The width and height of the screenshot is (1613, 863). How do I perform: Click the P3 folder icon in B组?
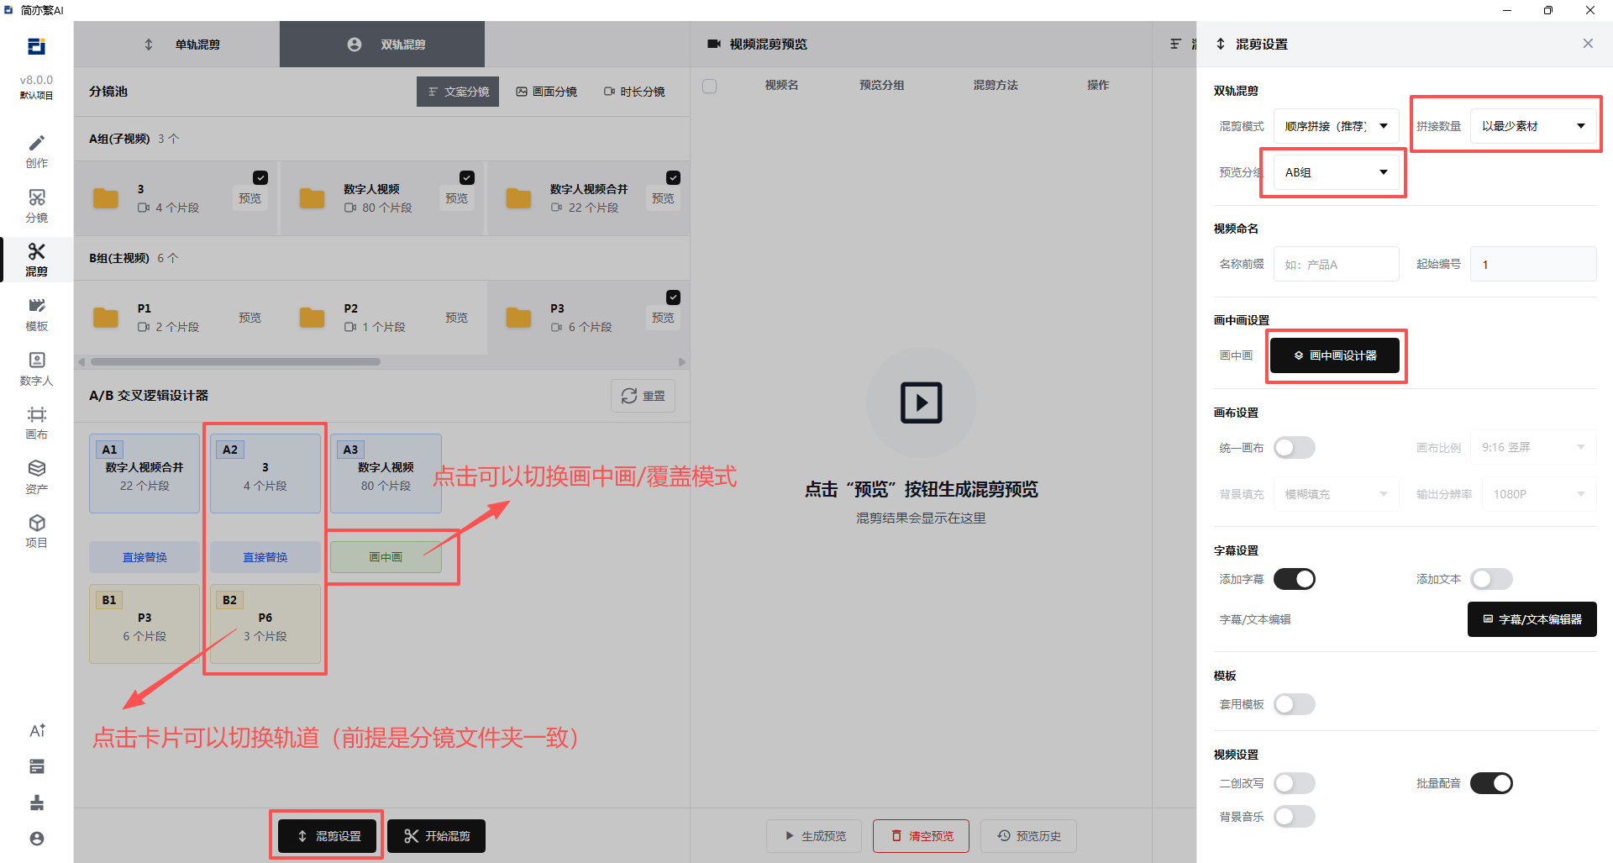518,318
